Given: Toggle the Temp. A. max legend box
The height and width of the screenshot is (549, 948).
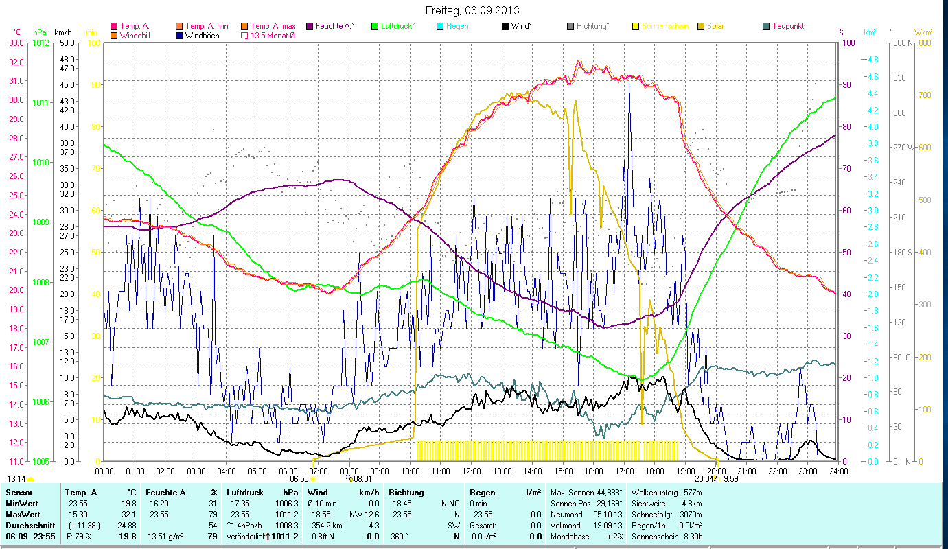Looking at the screenshot, I should (244, 26).
